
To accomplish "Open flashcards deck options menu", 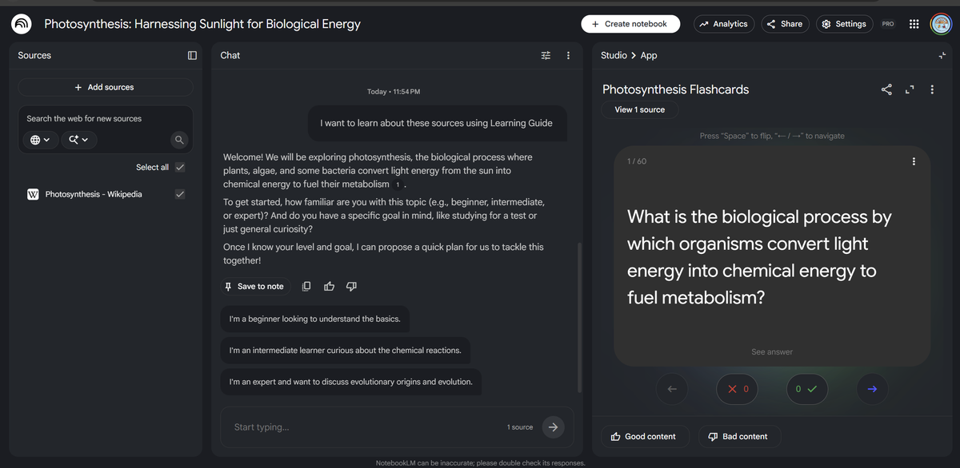I will 932,89.
